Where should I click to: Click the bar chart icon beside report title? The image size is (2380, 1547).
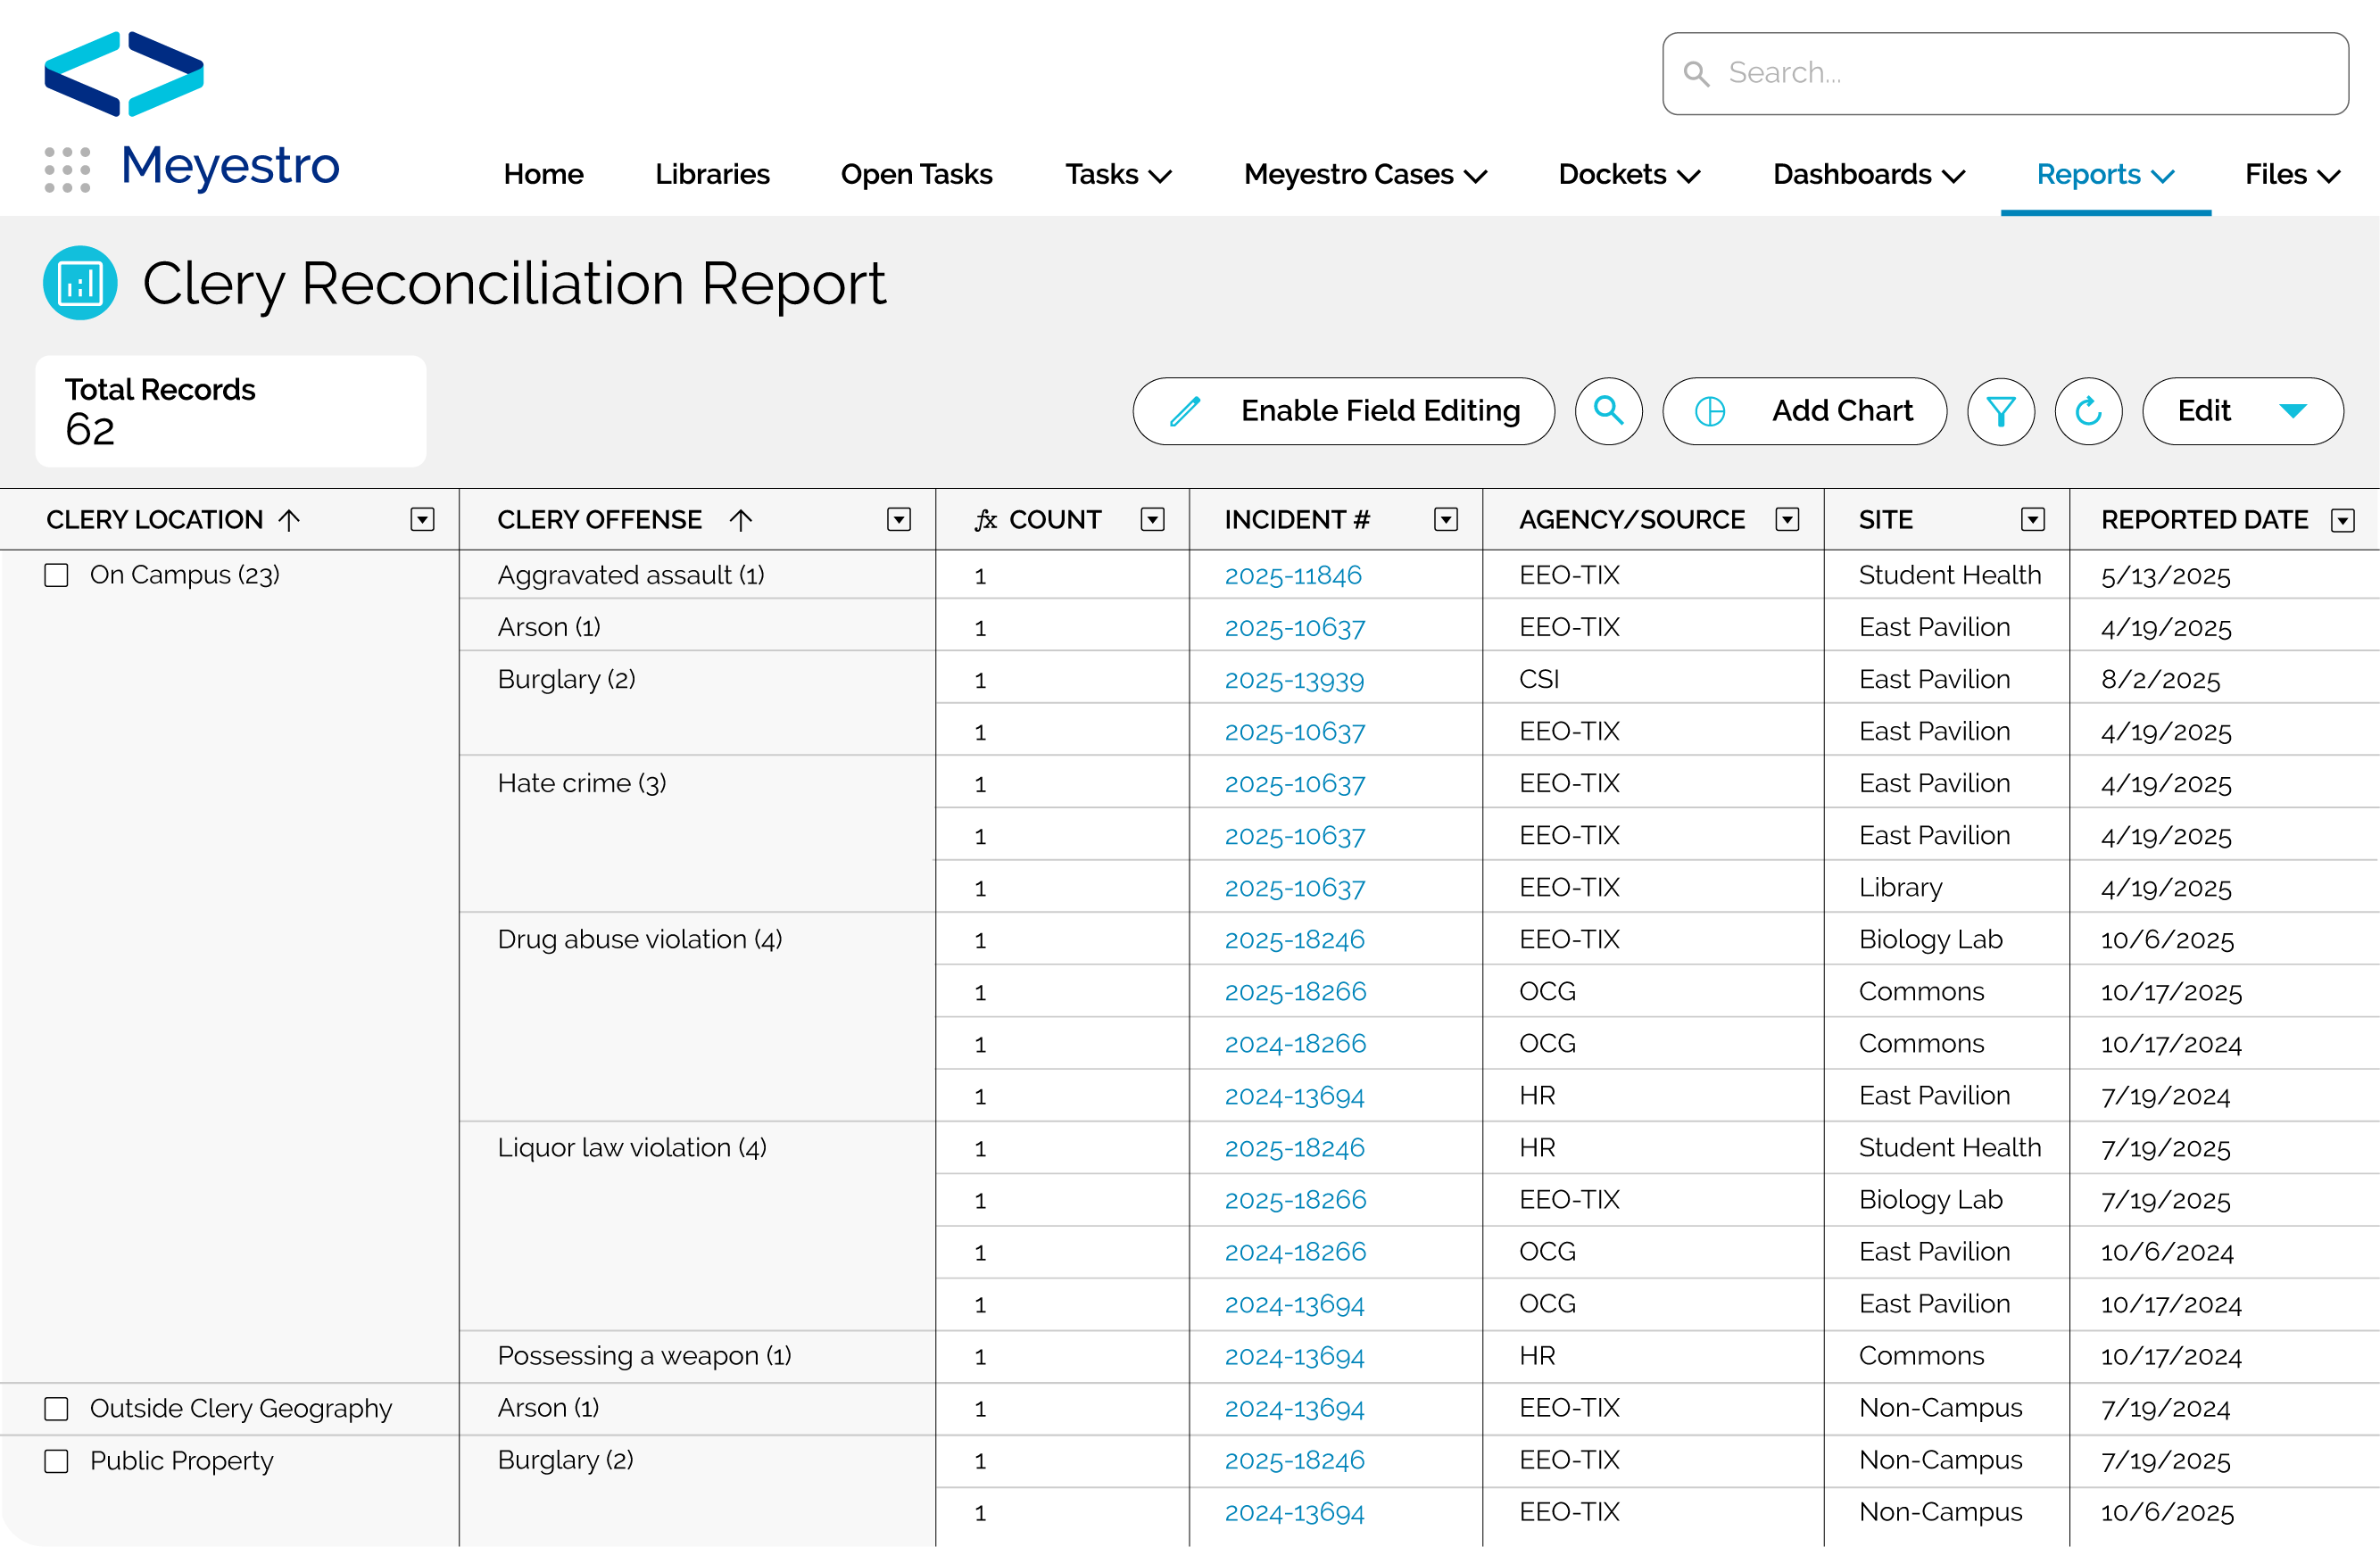tap(80, 283)
